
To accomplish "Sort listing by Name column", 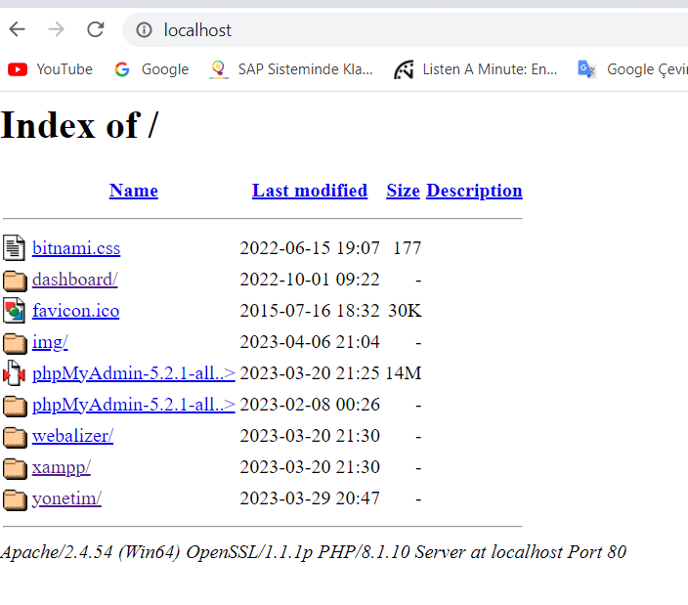I will click(x=133, y=191).
